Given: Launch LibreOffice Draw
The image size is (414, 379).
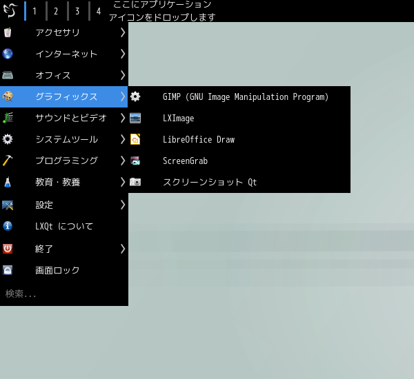Looking at the screenshot, I should pyautogui.click(x=239, y=139).
